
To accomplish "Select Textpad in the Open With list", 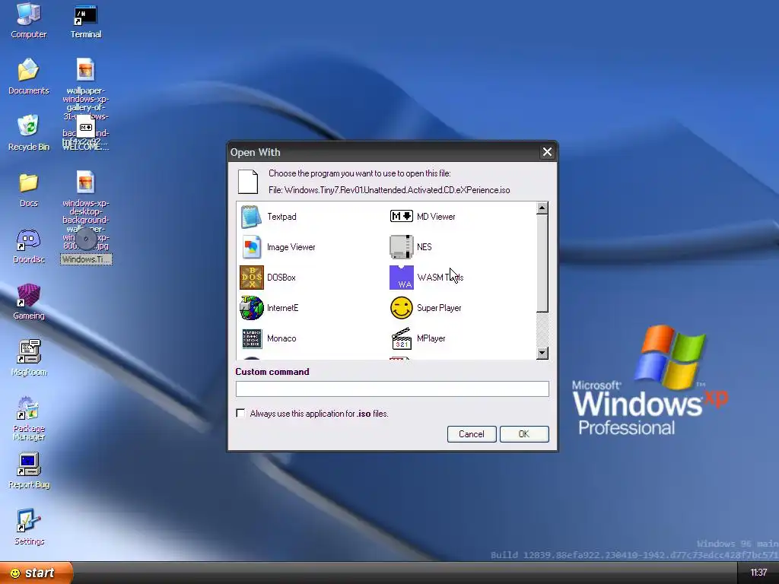I will [269, 217].
